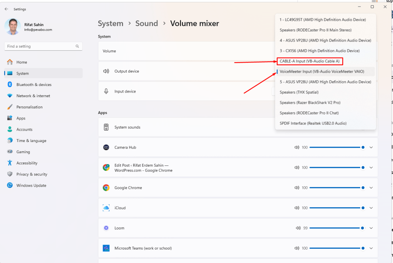
Task: Choose Speakers (Razer BlackShark V2 Pro)
Action: click(x=325, y=103)
